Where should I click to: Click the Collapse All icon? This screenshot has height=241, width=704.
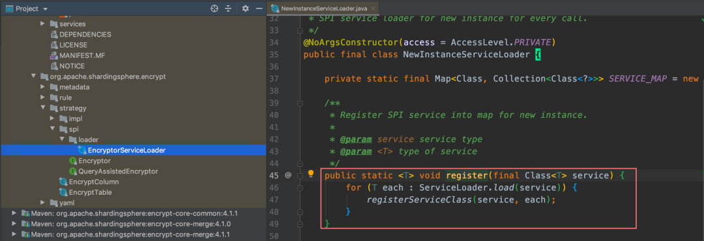point(228,8)
